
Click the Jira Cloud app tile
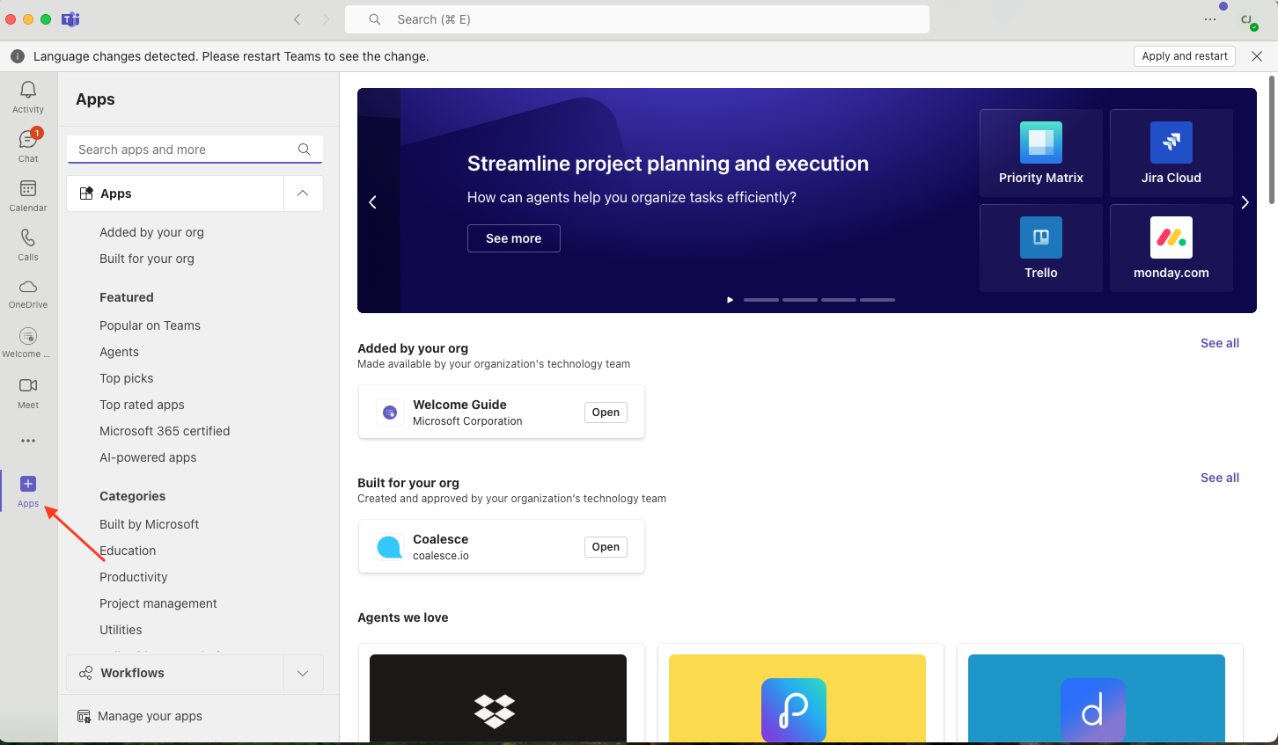pyautogui.click(x=1171, y=153)
